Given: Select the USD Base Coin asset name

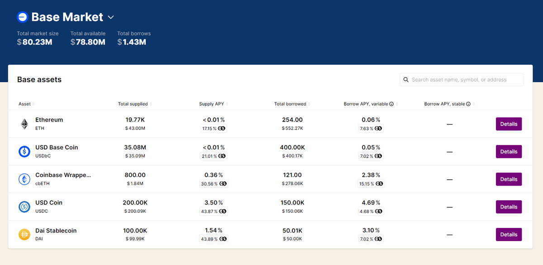Looking at the screenshot, I should pos(57,148).
